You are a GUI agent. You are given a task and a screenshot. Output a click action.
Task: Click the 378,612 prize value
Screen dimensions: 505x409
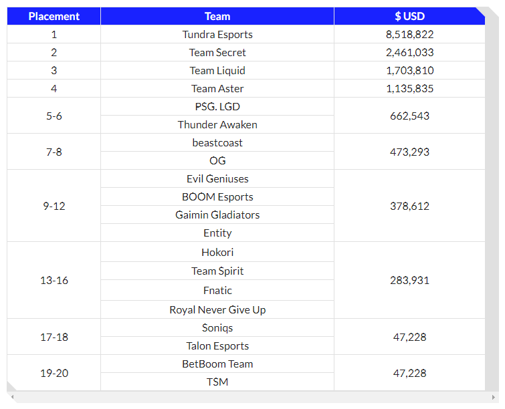[x=409, y=205]
